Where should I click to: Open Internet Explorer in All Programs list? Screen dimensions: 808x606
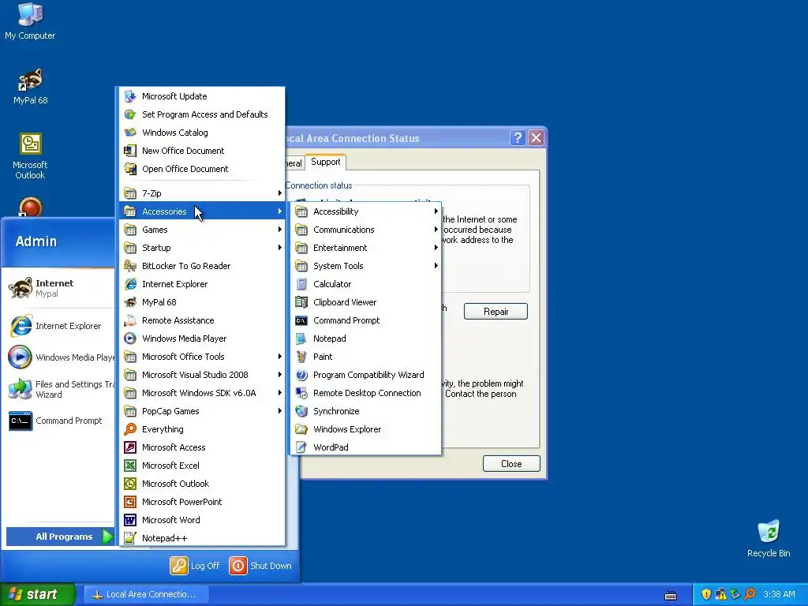202,284
